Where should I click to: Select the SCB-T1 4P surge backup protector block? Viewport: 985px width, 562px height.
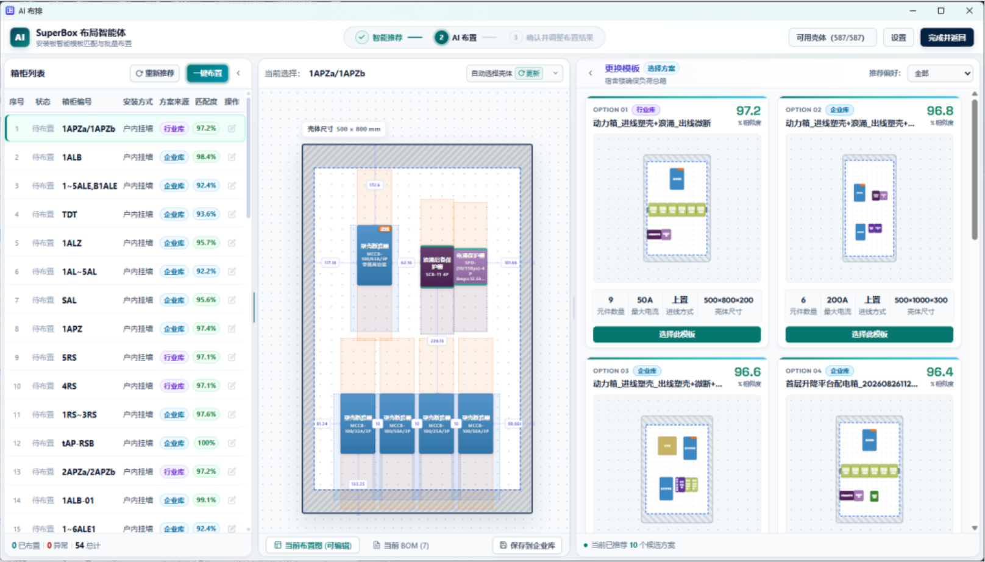(437, 266)
